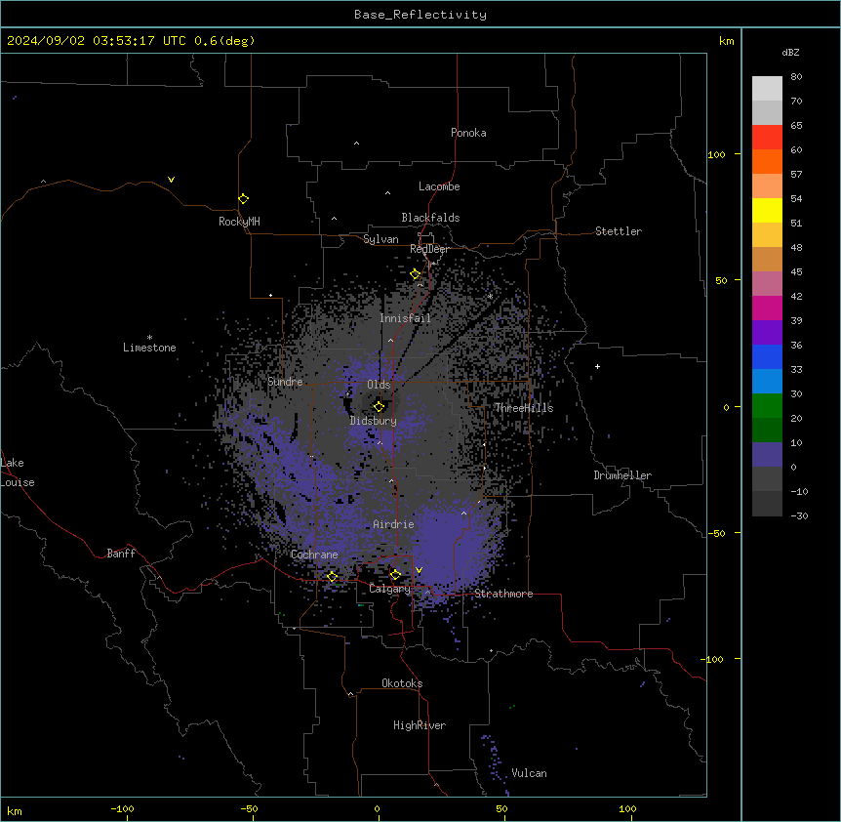Viewport: 841px width, 822px height.
Task: Click the yellow diamond marker above RockyMH
Action: (x=243, y=199)
